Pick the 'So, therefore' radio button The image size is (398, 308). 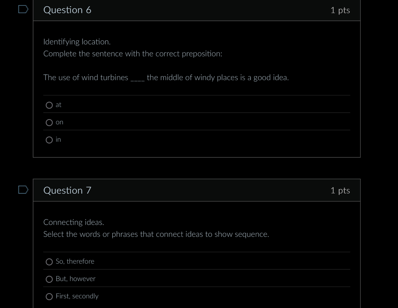(49, 262)
